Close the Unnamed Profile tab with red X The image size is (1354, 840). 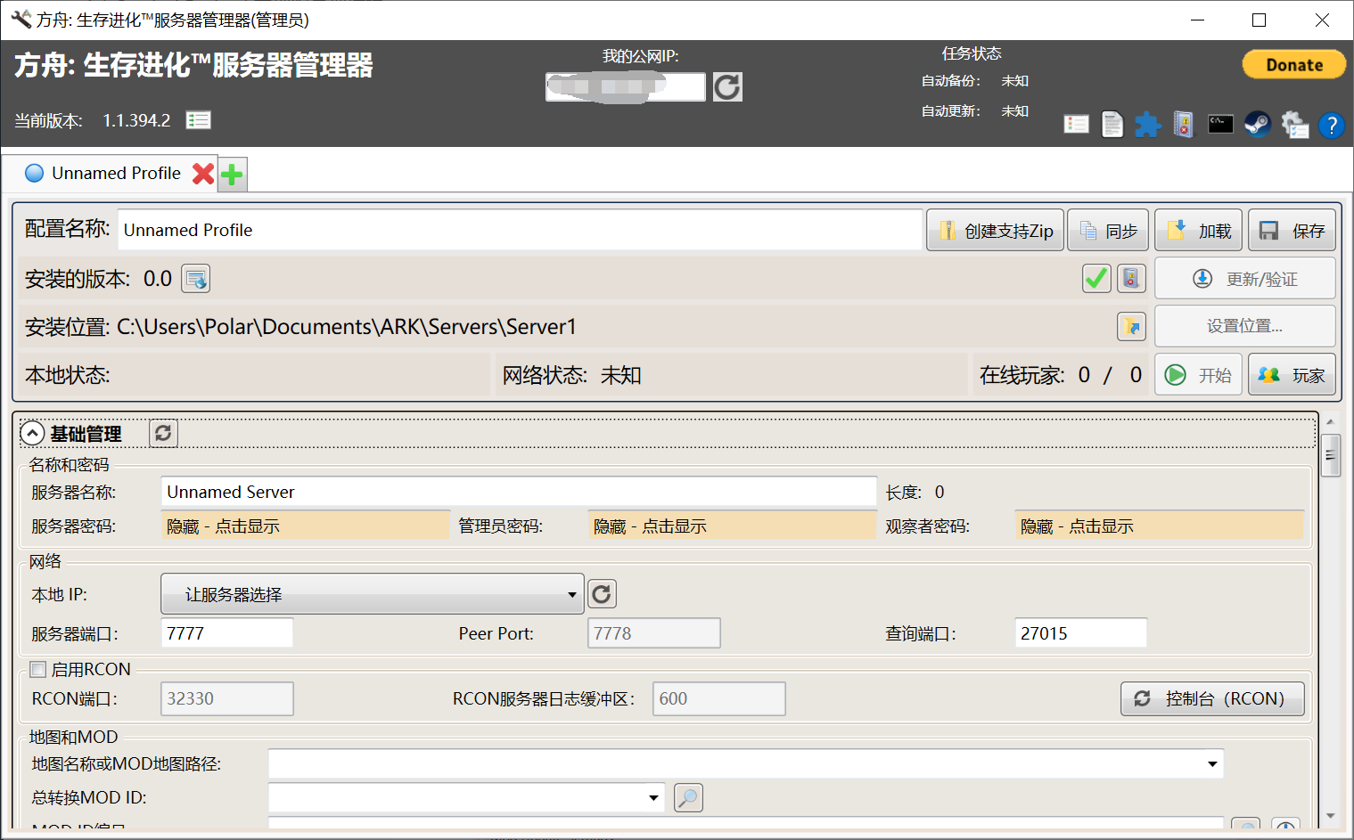click(203, 174)
